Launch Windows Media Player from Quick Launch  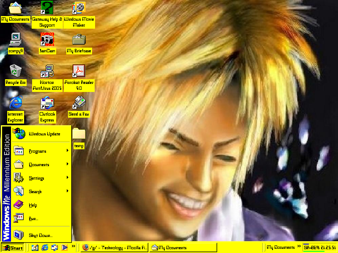(65, 248)
